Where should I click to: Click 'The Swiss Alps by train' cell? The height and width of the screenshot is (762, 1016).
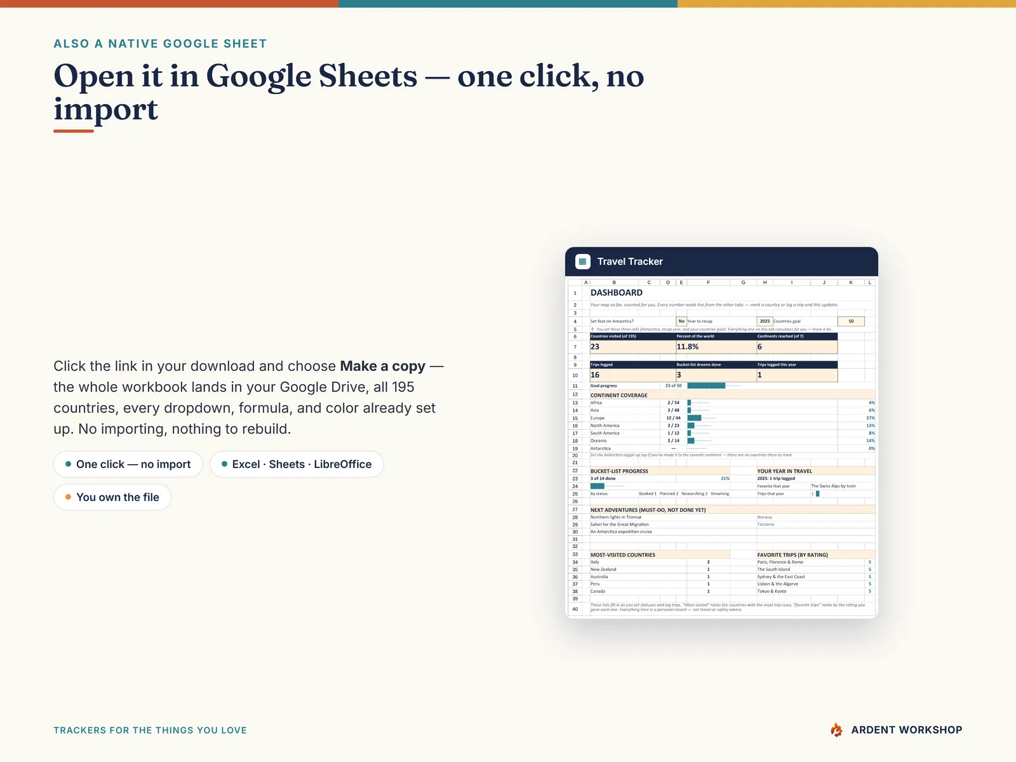833,486
